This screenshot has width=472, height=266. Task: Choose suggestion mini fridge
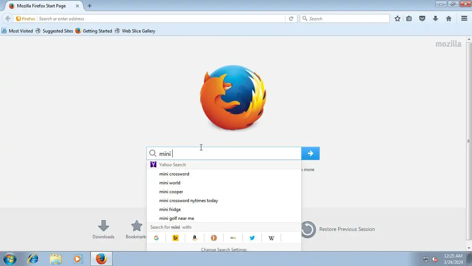tap(224, 209)
